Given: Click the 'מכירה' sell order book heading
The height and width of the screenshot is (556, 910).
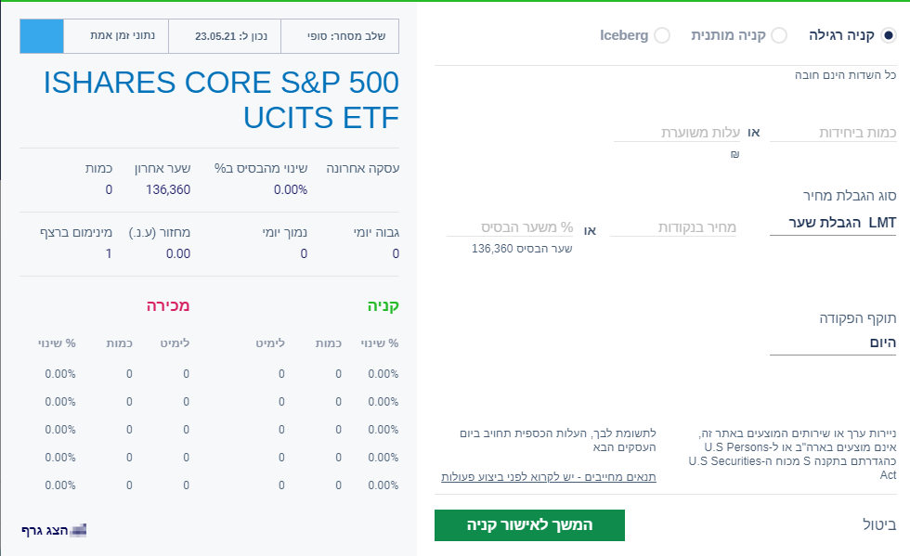Looking at the screenshot, I should coord(167,306).
